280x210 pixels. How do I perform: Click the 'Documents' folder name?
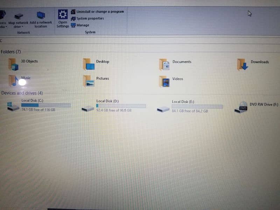click(x=182, y=62)
